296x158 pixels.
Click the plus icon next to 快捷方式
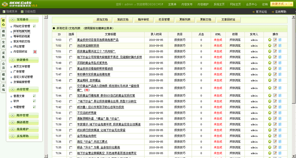tap(291, 4)
